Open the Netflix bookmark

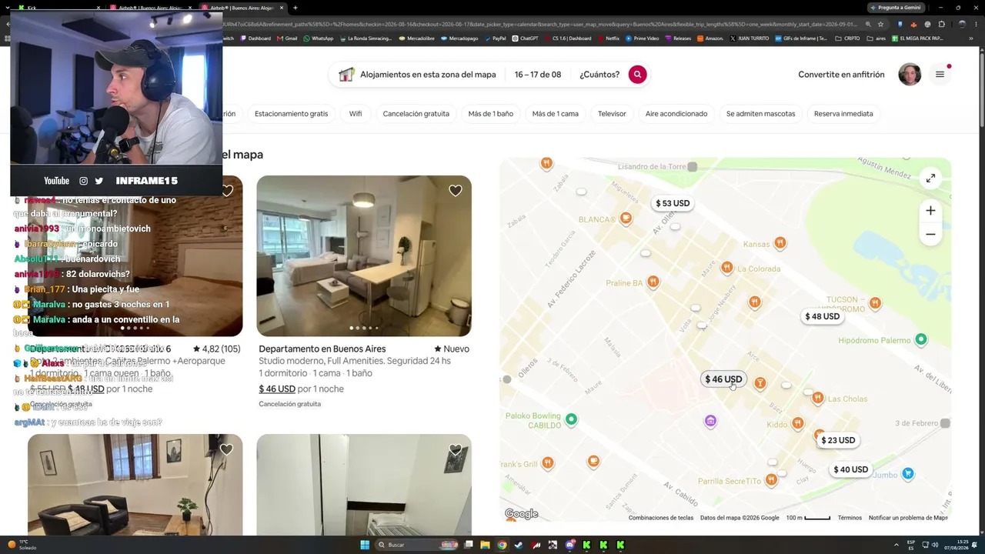click(608, 38)
